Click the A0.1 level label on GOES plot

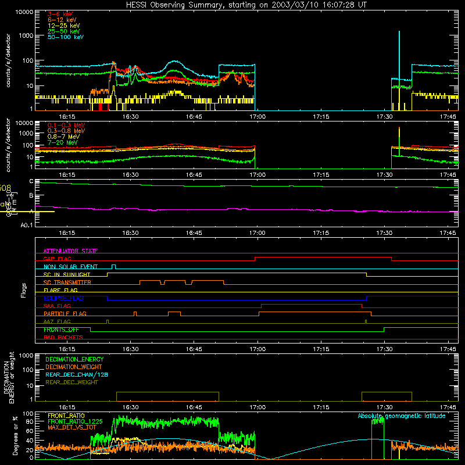pyautogui.click(x=27, y=225)
